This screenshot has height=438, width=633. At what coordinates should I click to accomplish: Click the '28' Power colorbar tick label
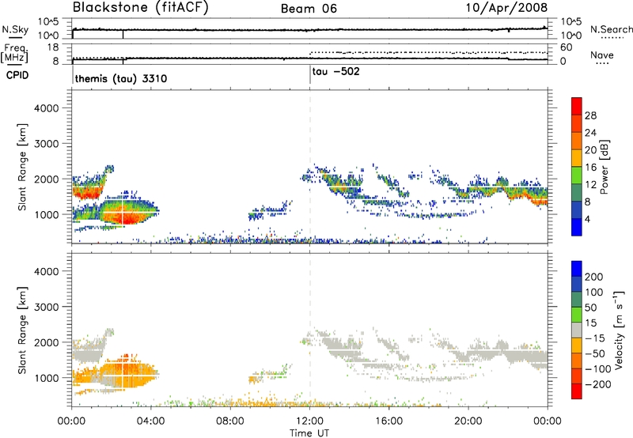tap(590, 115)
